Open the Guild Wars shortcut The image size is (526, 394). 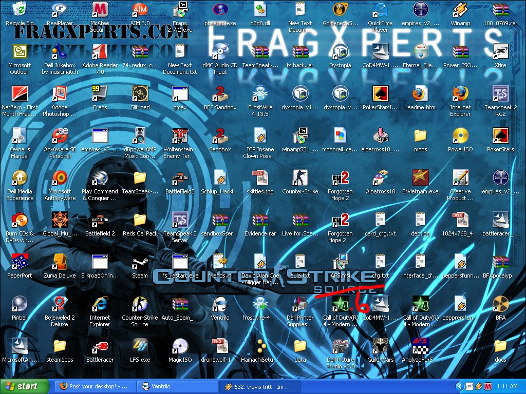pyautogui.click(x=380, y=346)
